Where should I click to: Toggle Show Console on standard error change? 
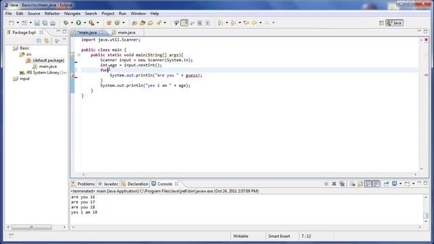[376, 184]
